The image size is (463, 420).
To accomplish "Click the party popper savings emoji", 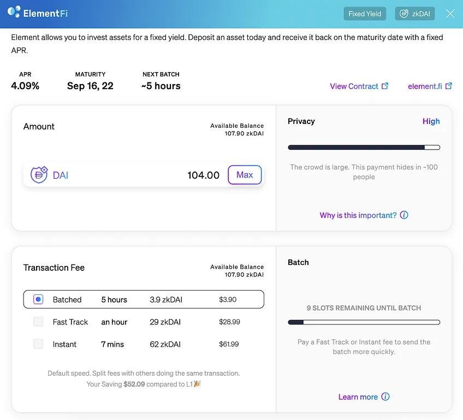I will pyautogui.click(x=197, y=383).
